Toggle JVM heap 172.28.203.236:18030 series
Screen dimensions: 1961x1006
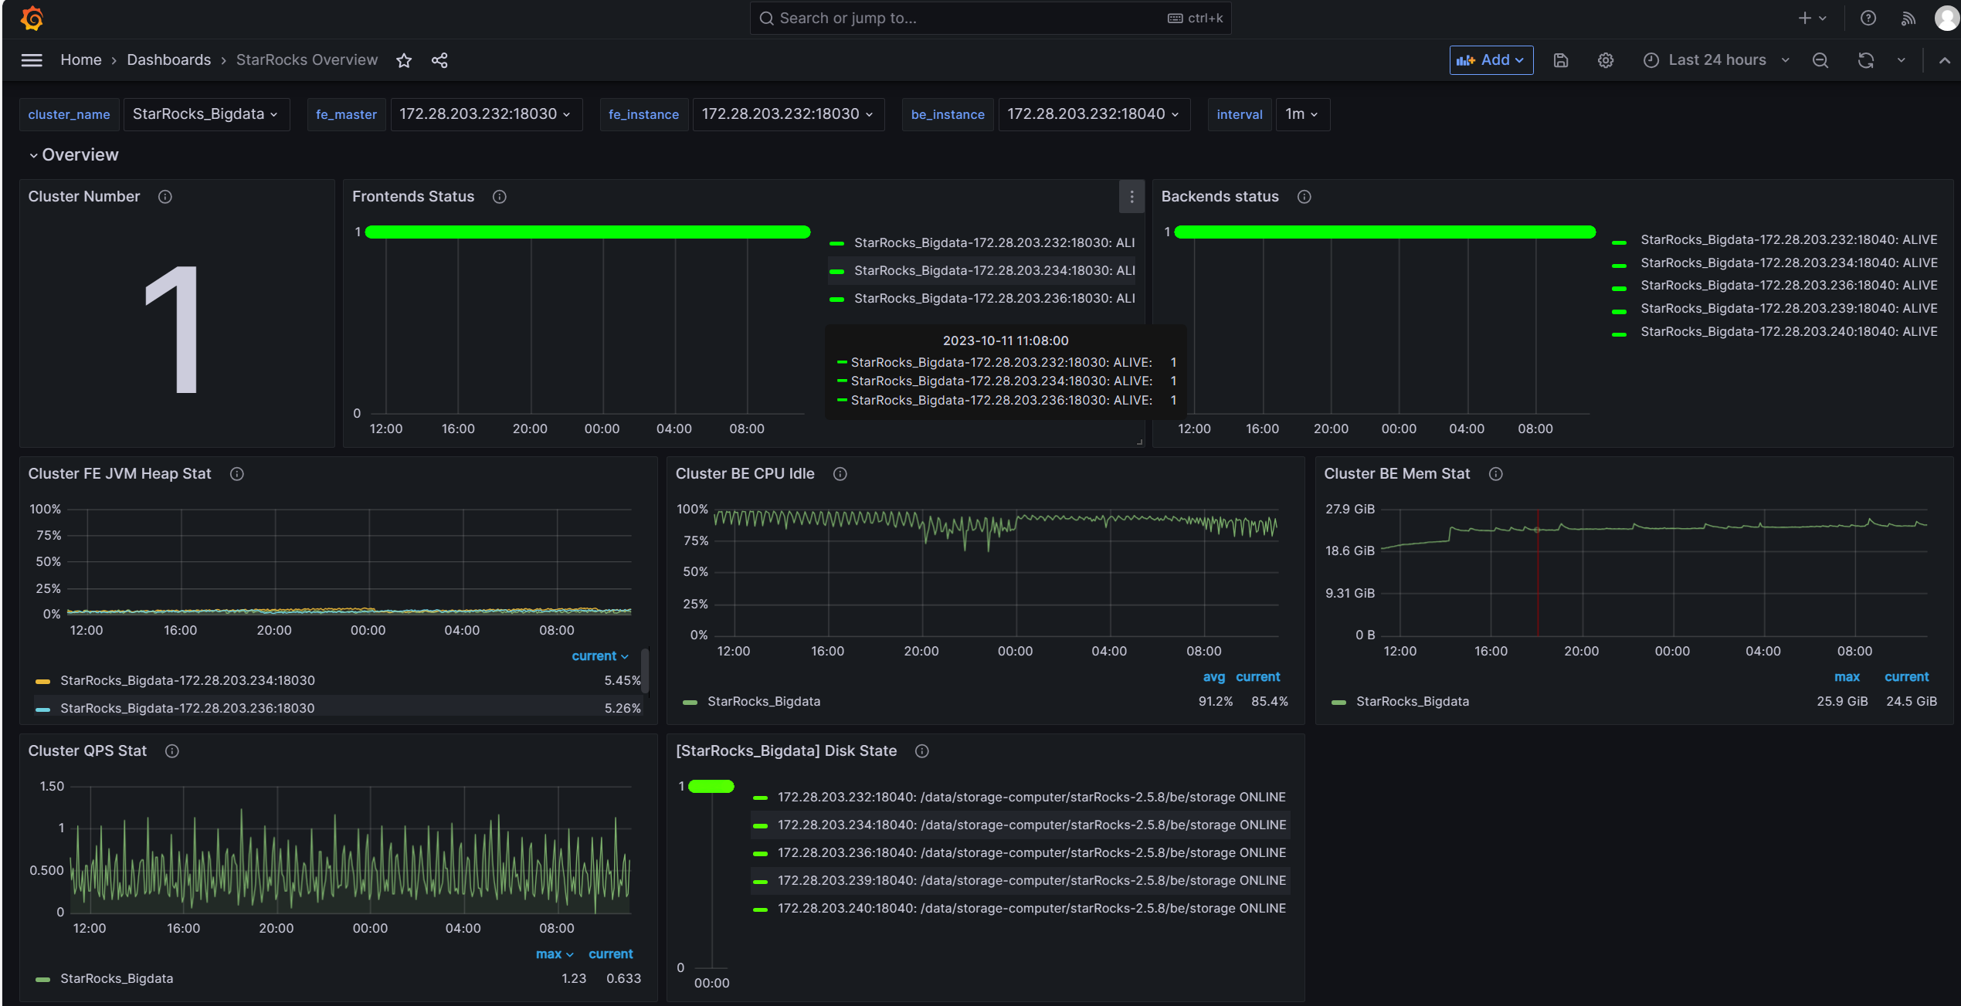tap(187, 709)
